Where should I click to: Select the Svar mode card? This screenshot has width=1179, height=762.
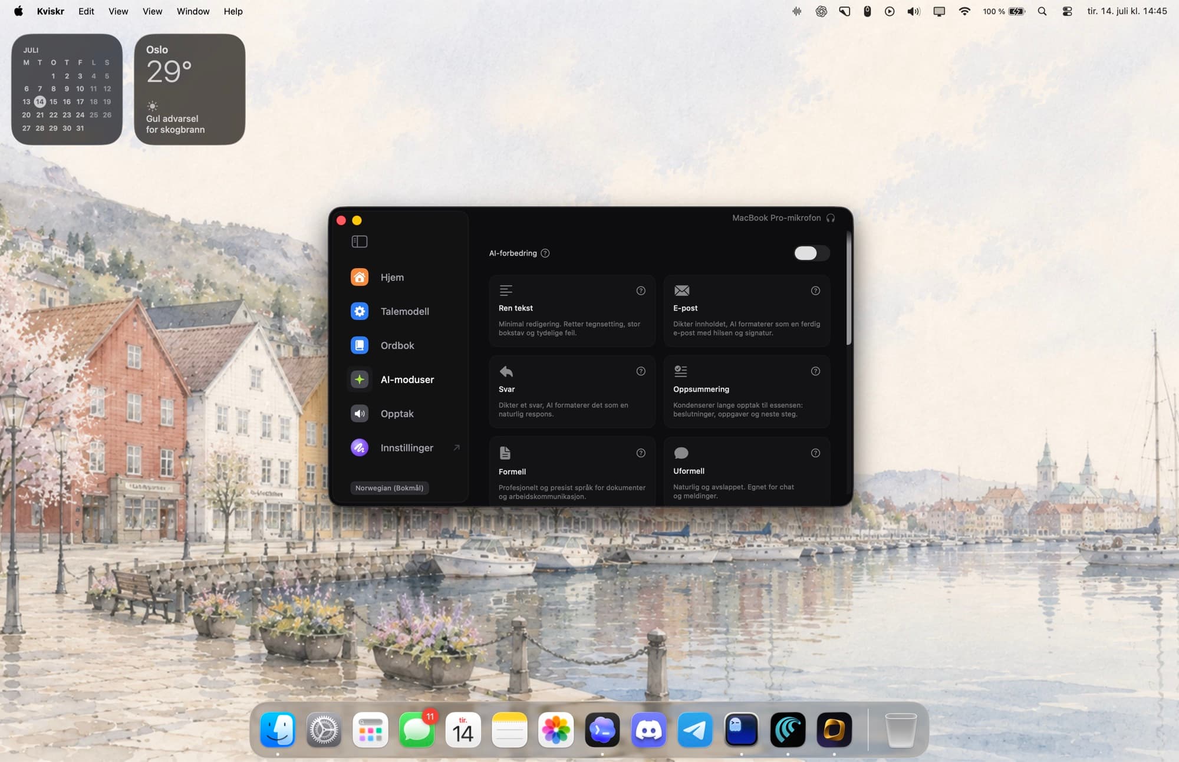coord(572,392)
